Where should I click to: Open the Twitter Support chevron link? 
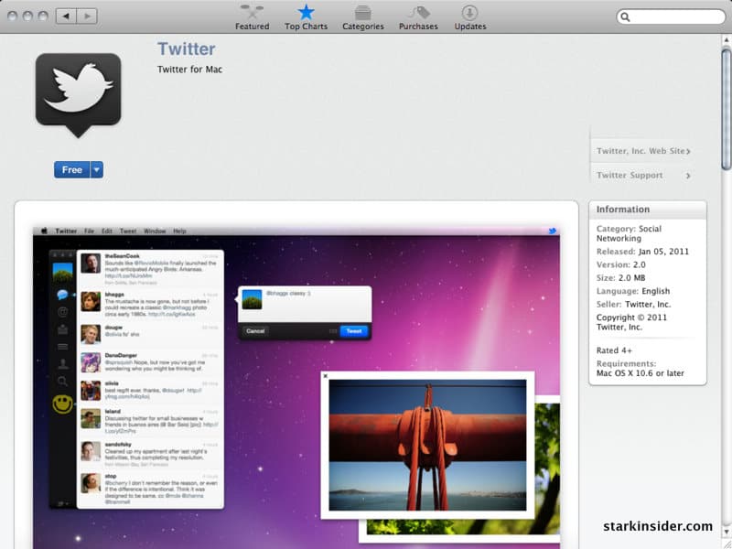point(688,176)
